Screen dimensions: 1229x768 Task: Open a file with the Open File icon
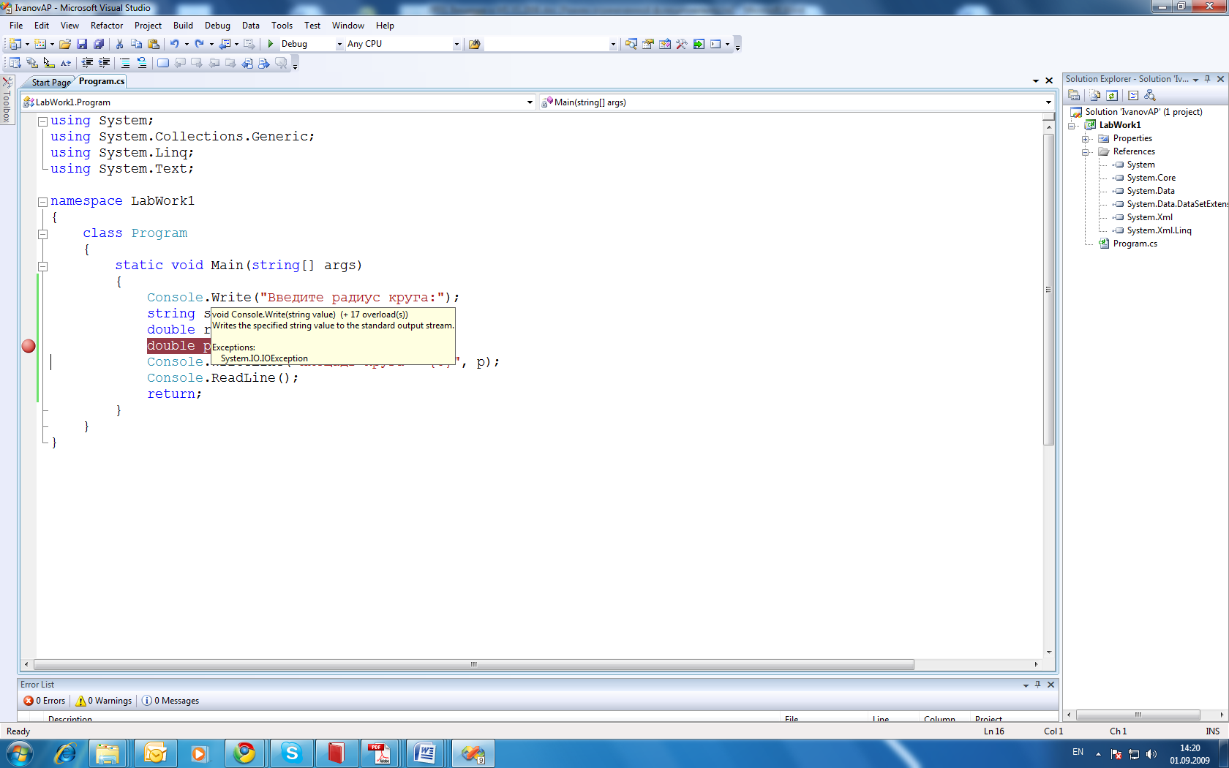point(65,44)
